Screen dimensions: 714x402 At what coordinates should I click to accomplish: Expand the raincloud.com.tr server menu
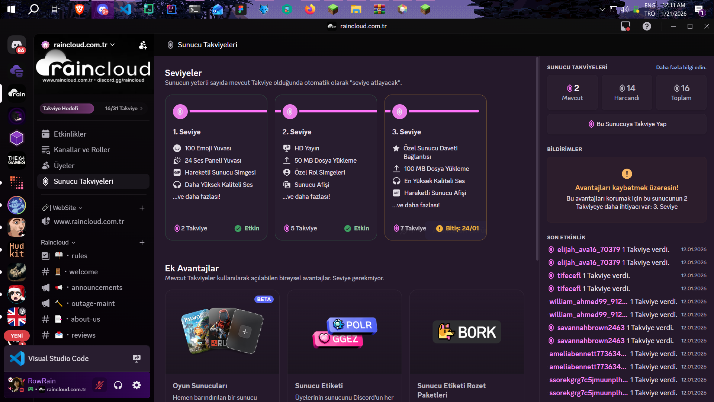[x=84, y=45]
